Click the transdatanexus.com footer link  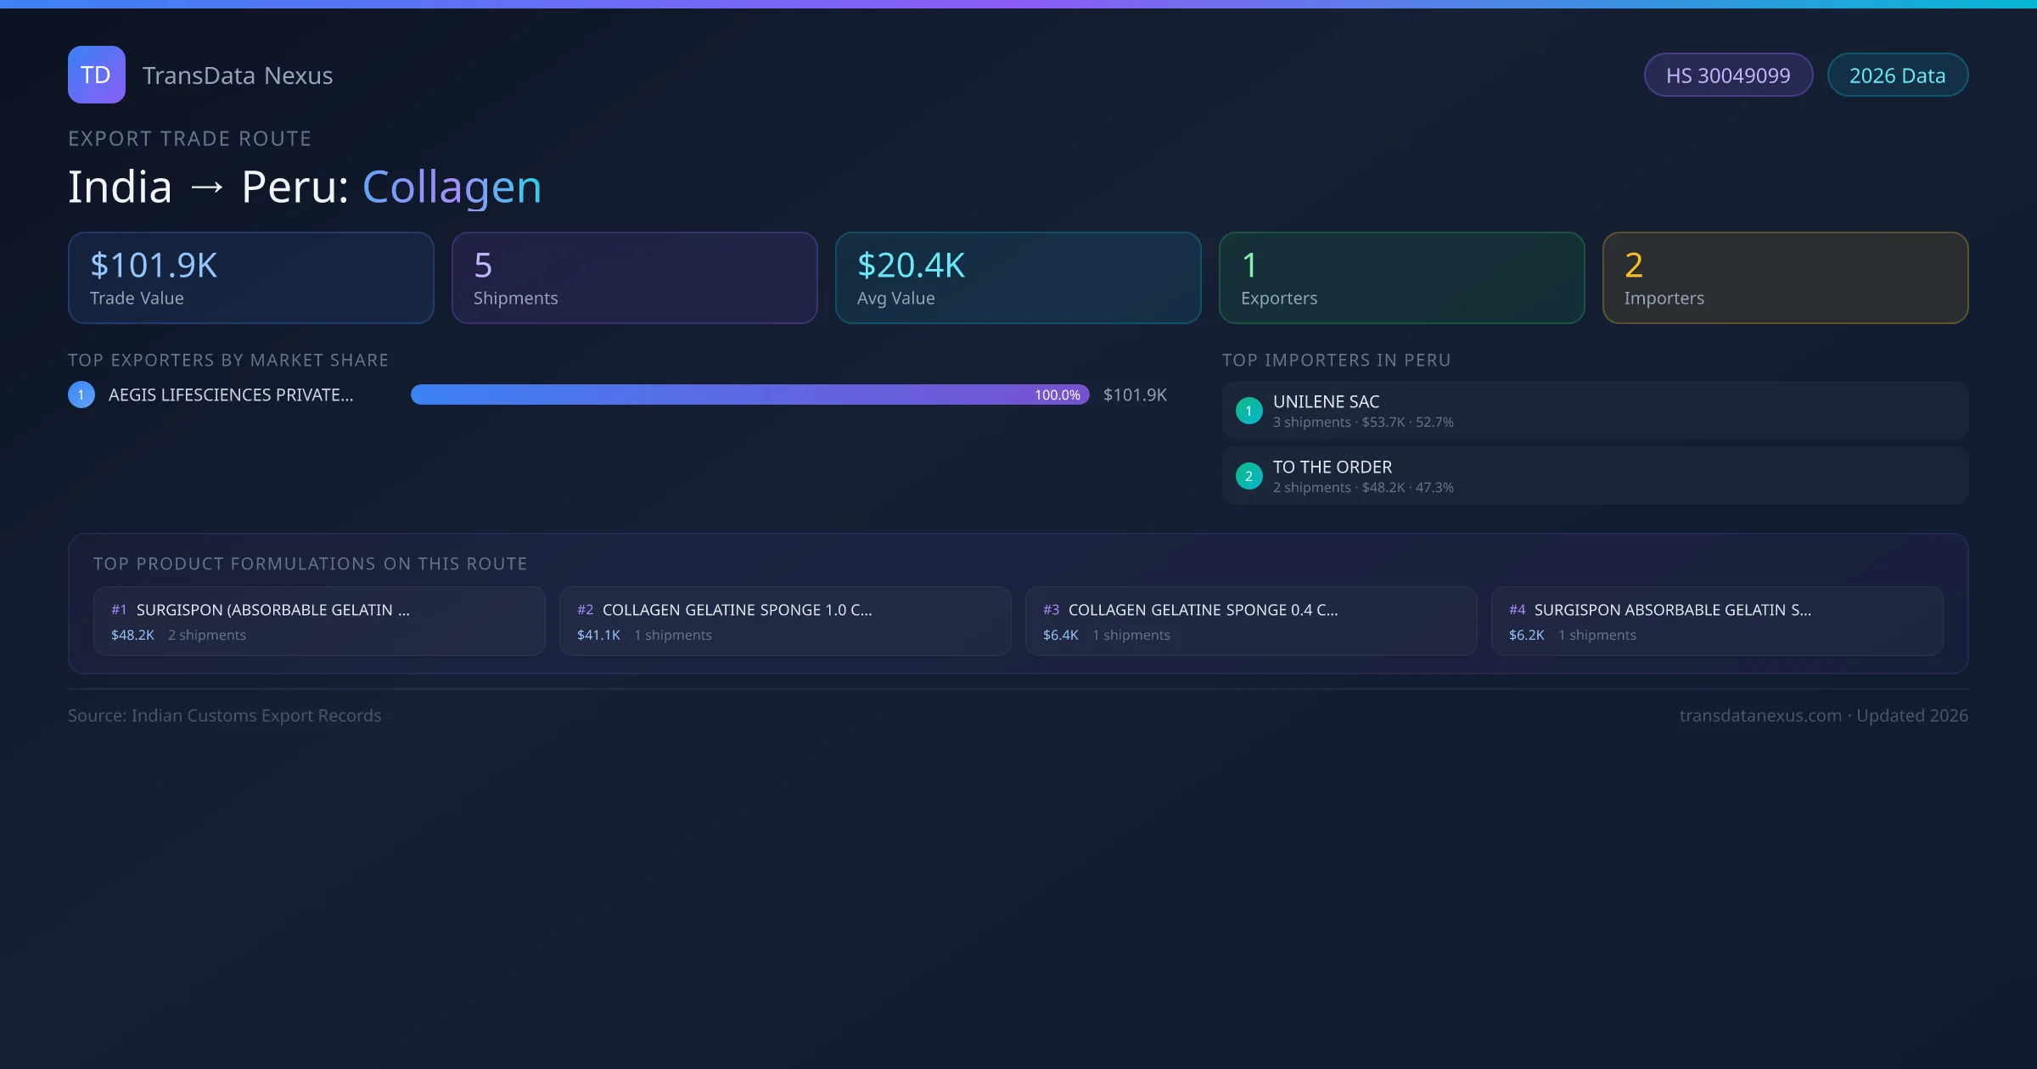click(1760, 715)
